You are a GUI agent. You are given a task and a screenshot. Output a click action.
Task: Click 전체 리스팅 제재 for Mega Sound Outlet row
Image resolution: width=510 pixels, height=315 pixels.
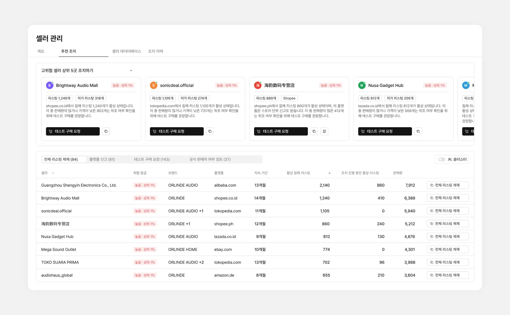coord(448,249)
